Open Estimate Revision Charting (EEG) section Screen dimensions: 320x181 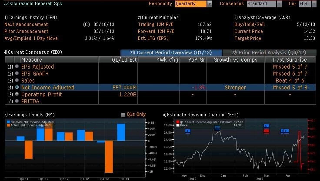[x=201, y=115]
